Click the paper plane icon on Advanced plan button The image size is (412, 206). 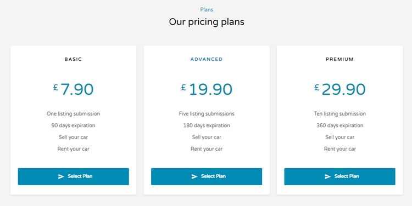194,176
